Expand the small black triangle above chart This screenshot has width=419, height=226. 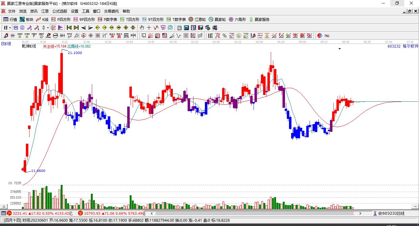(340, 49)
